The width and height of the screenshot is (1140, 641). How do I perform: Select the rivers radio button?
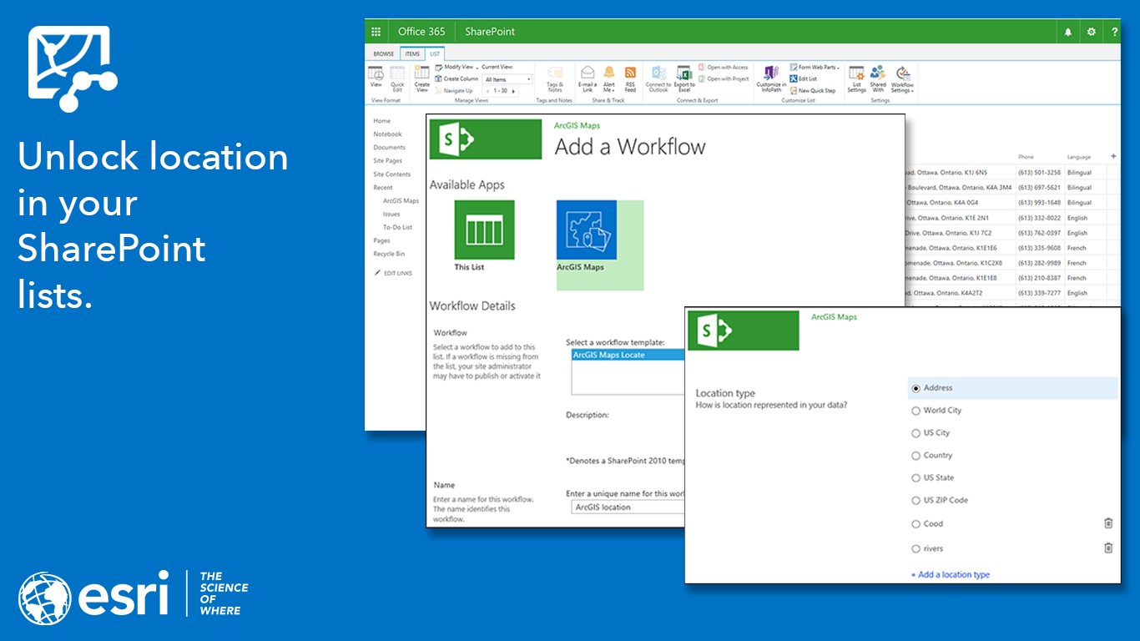pyautogui.click(x=916, y=548)
